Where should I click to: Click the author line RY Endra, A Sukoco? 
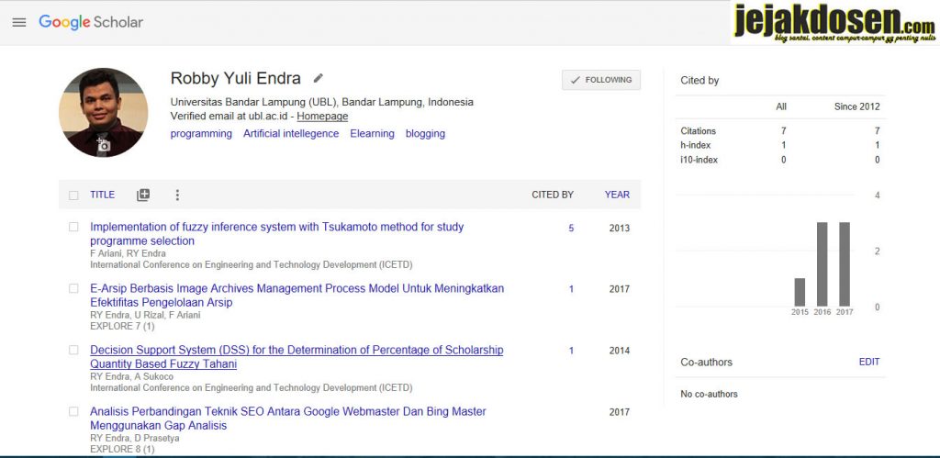coord(131,376)
